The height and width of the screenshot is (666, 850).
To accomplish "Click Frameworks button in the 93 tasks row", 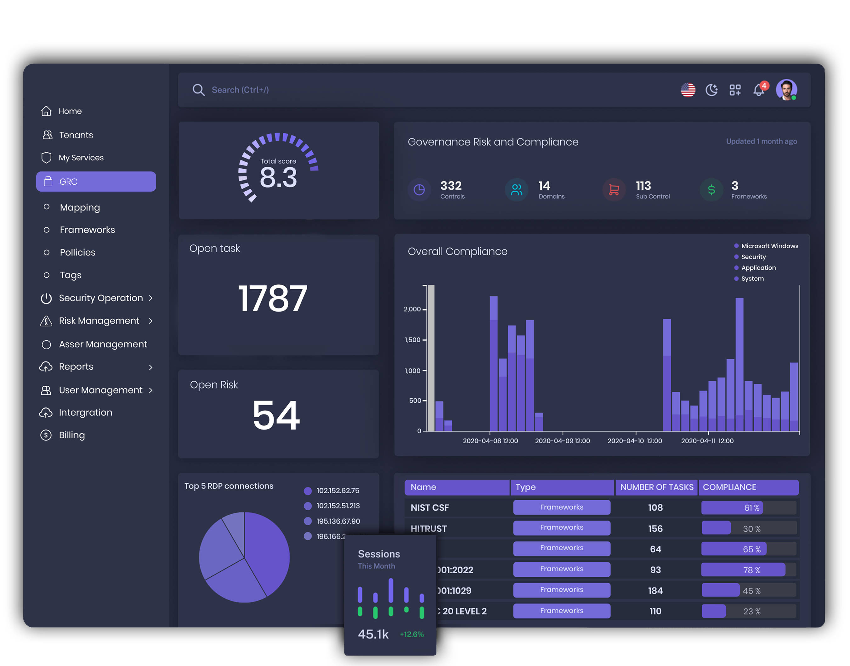I will 562,570.
